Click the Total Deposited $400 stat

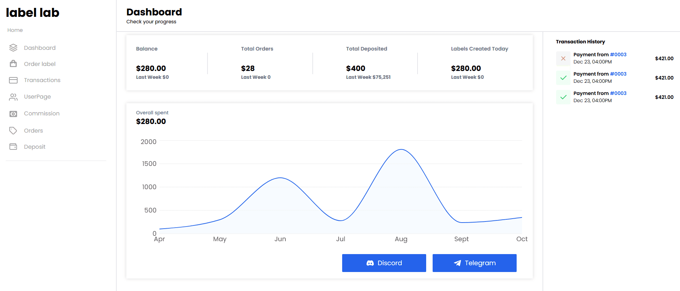click(x=355, y=68)
